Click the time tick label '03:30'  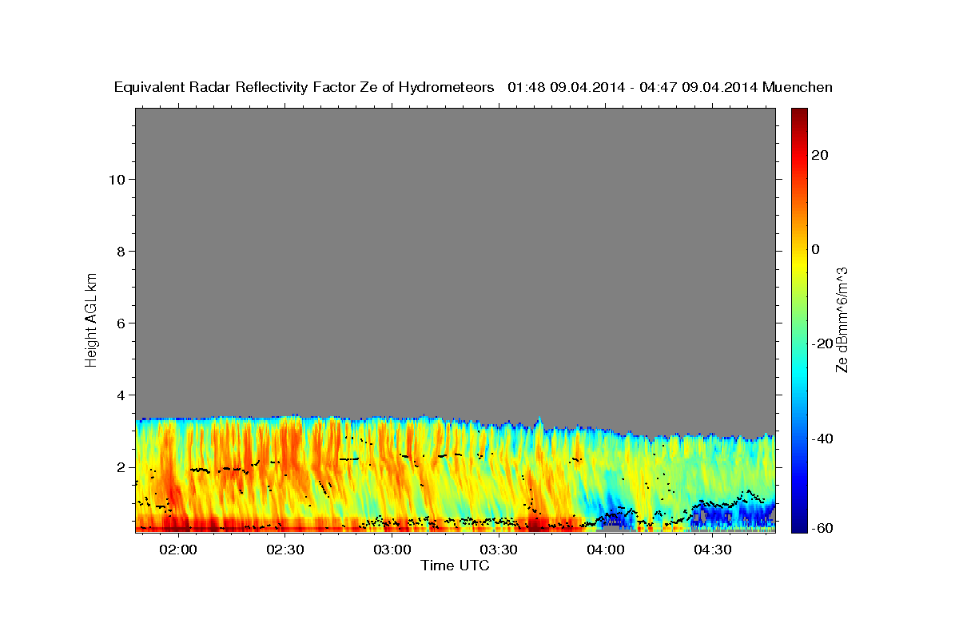point(499,550)
